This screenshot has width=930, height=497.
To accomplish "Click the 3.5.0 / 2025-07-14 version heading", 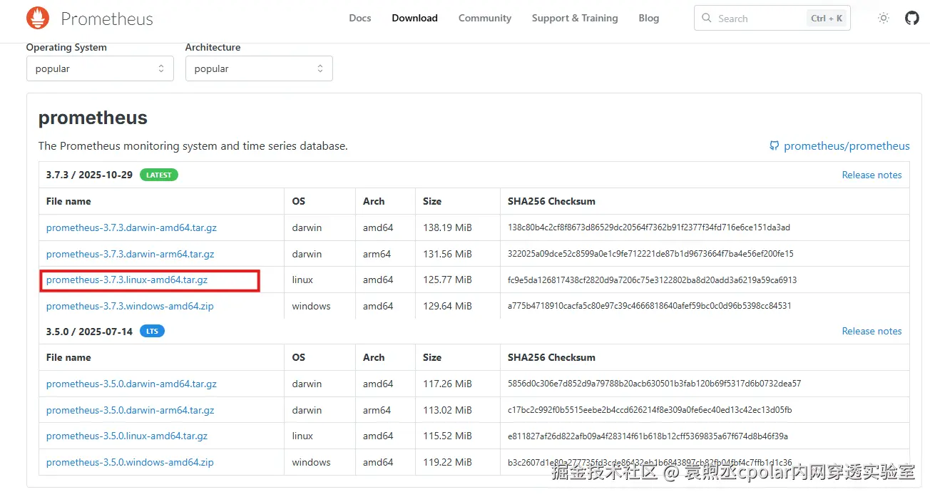I will click(x=89, y=332).
